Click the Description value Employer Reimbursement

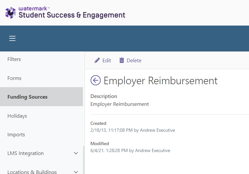120,104
